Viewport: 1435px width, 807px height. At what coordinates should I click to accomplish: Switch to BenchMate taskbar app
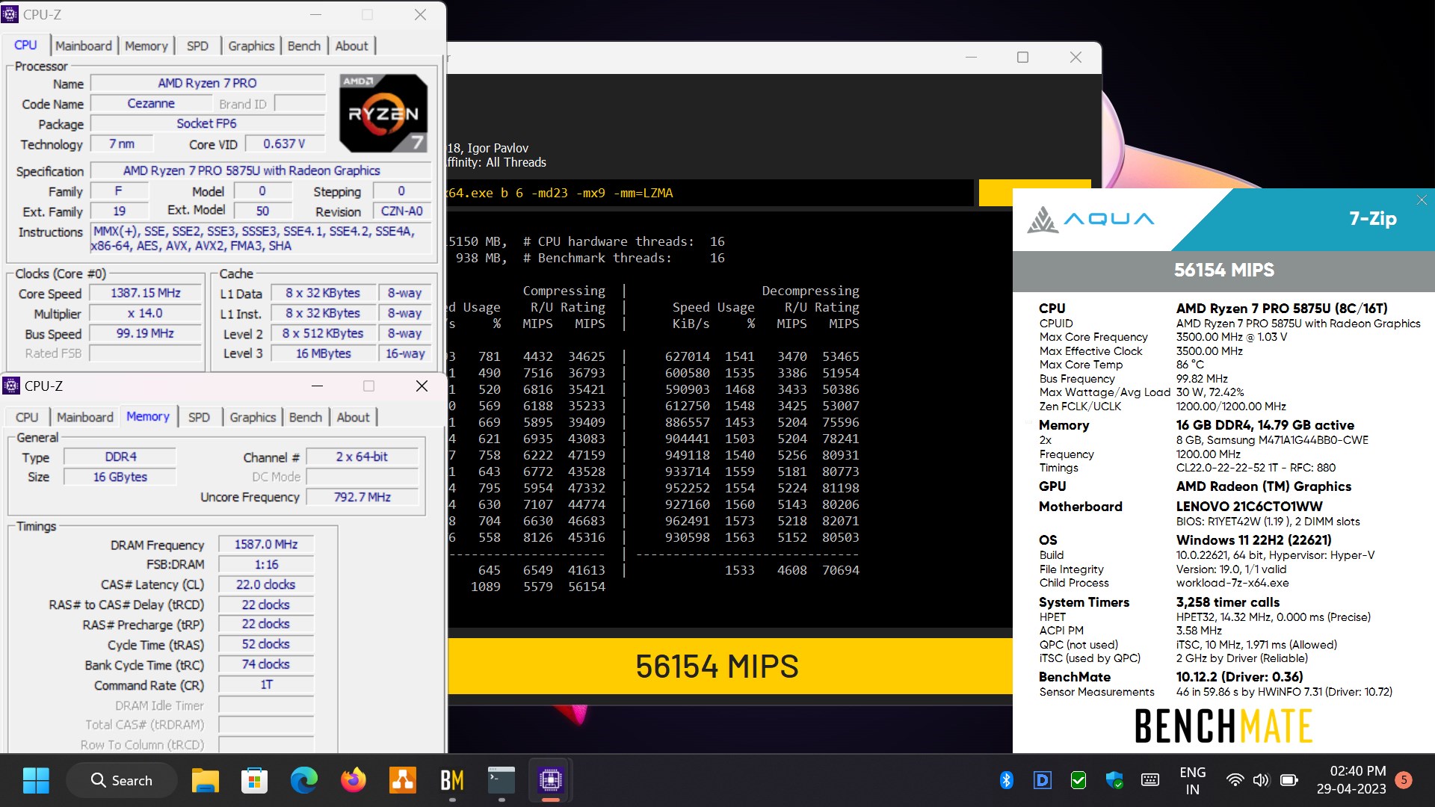[x=452, y=780]
